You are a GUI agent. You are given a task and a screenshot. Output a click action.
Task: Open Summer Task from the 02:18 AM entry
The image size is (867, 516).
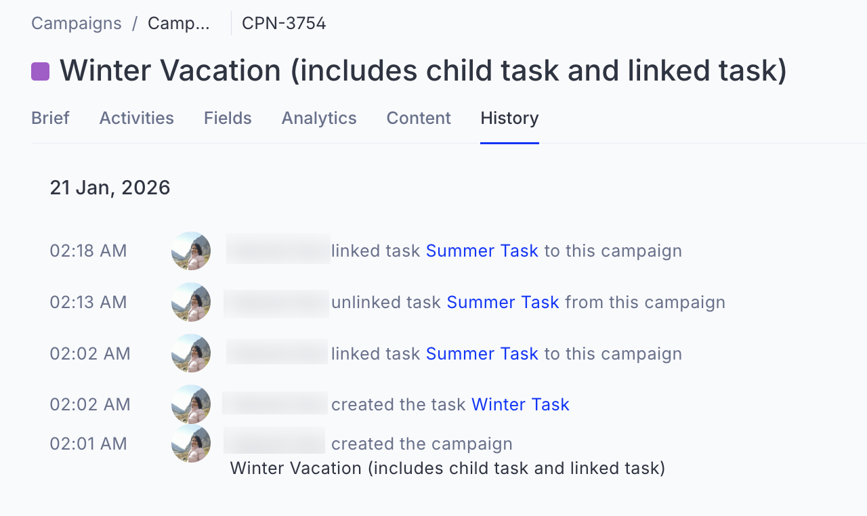point(482,251)
